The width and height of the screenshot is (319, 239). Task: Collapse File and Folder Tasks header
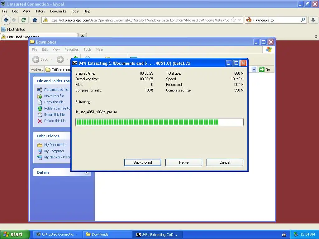[x=52, y=81]
